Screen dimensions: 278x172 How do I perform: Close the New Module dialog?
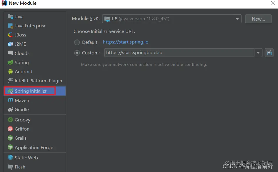coord(272,3)
